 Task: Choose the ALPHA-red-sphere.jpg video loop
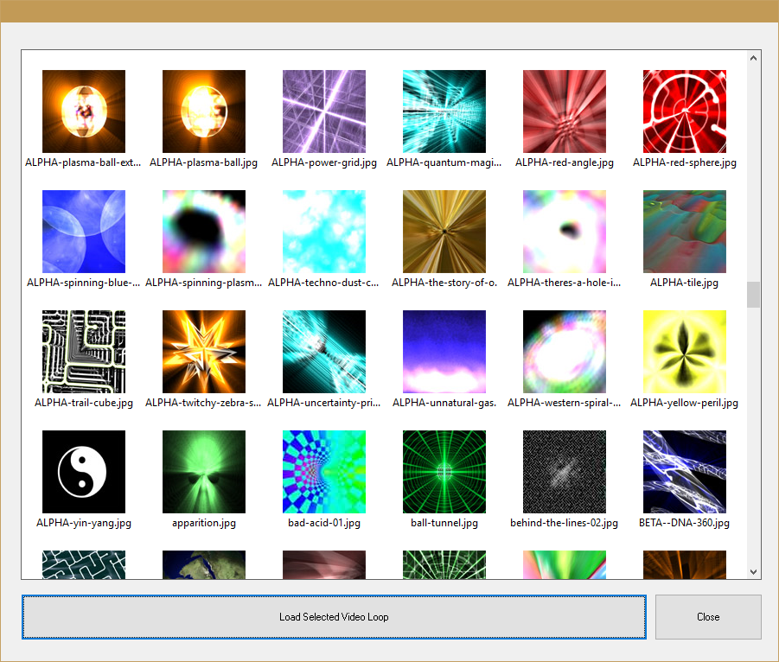pyautogui.click(x=685, y=111)
